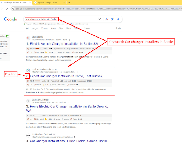The width and height of the screenshot is (182, 143).
Task: Click the SERP report sidebar link
Action: click(x=4, y=44)
